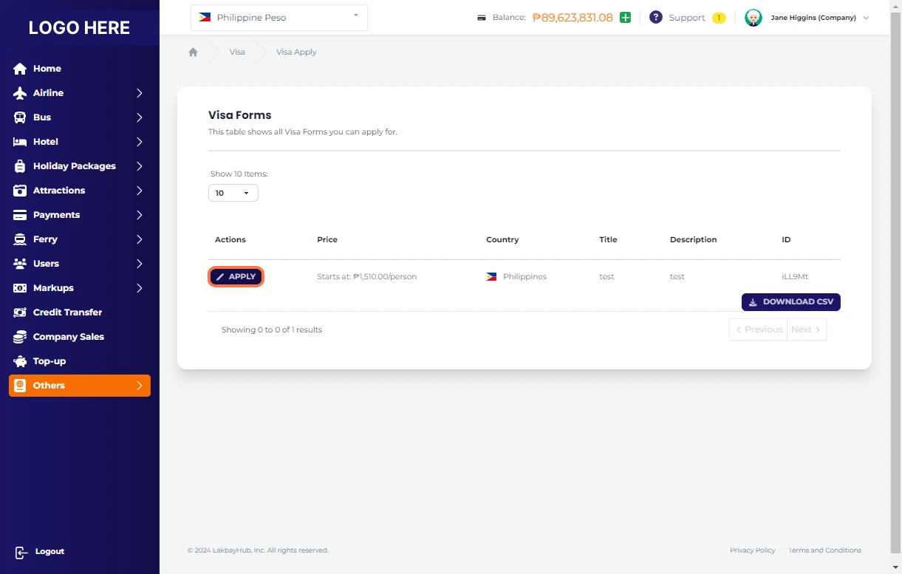Click the Airline plane icon in sidebar
The image size is (902, 574).
coord(20,93)
